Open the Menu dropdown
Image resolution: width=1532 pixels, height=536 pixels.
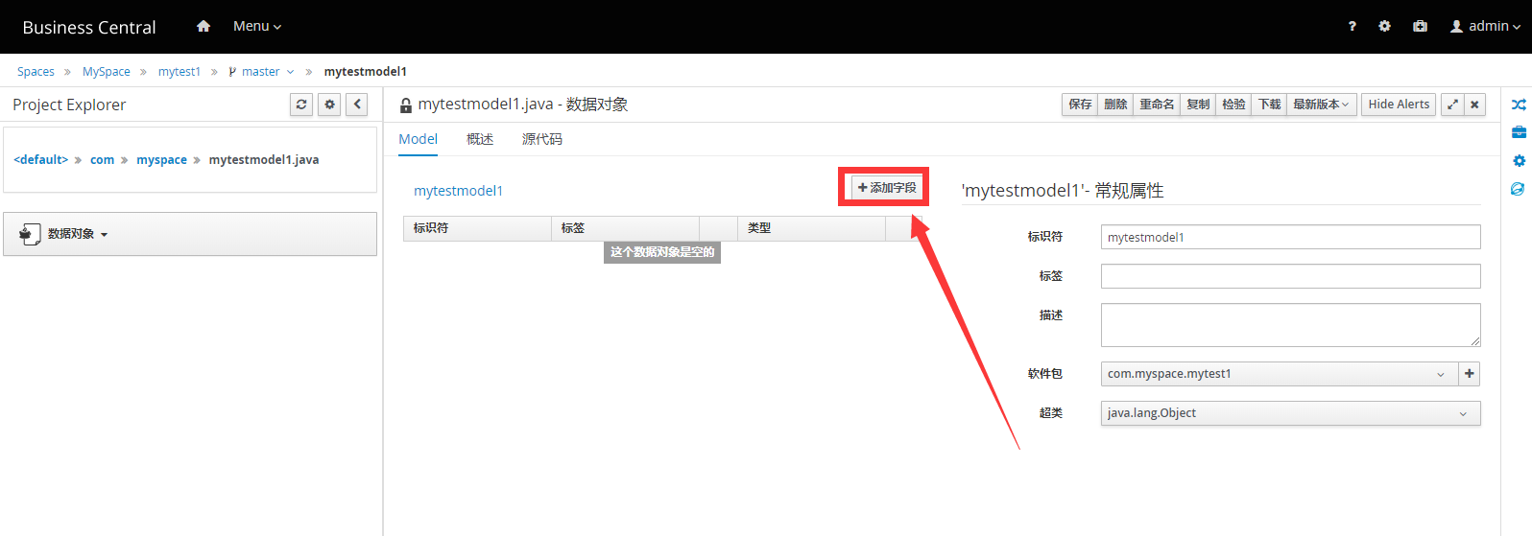(x=257, y=26)
